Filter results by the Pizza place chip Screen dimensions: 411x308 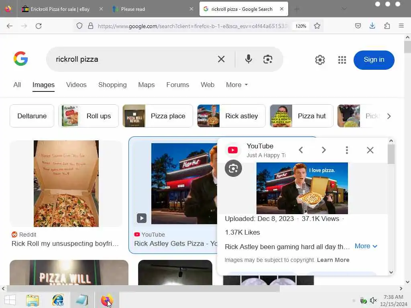click(158, 116)
